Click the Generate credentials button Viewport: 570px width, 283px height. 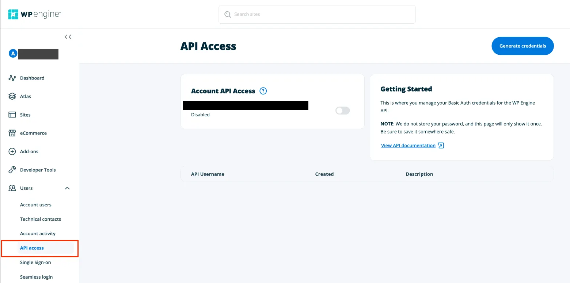(522, 46)
